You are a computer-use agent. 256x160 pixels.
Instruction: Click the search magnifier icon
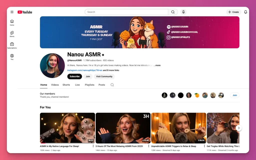pos(172,12)
